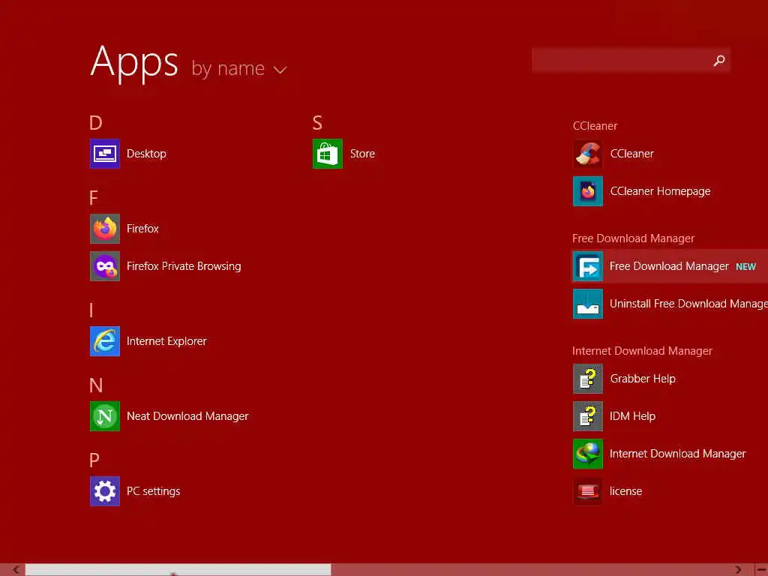The height and width of the screenshot is (576, 768).
Task: Click the 'Grabber Help' label
Action: [643, 379]
